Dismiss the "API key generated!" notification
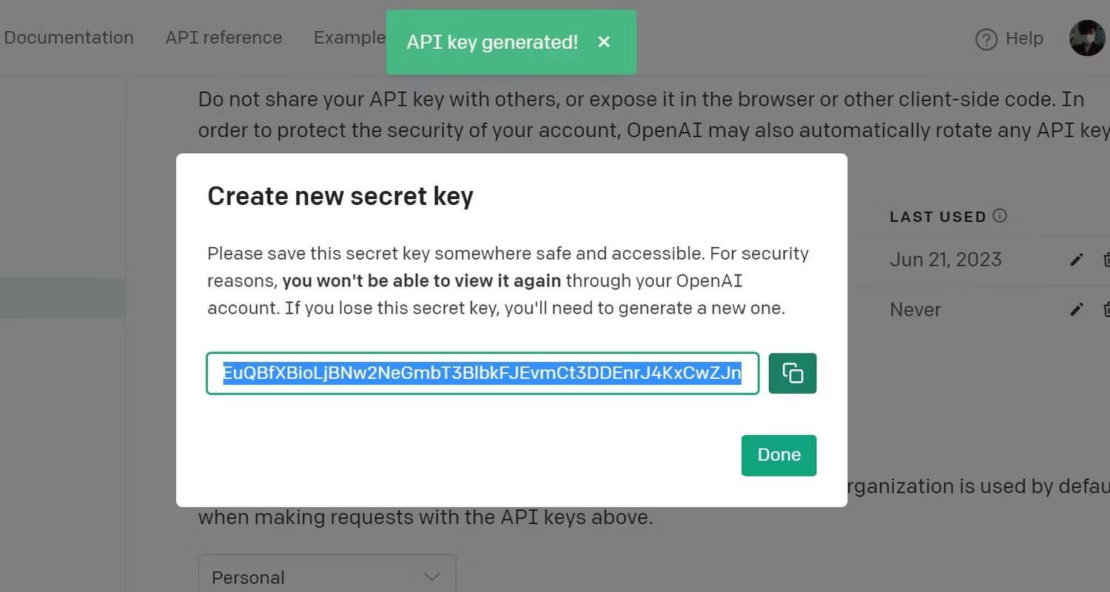Image resolution: width=1110 pixels, height=592 pixels. (x=604, y=42)
